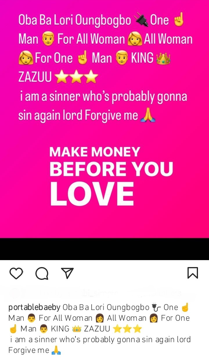This screenshot has height=359, width=209.
Task: Click the plug emoji in the image text
Action: pos(141,20)
